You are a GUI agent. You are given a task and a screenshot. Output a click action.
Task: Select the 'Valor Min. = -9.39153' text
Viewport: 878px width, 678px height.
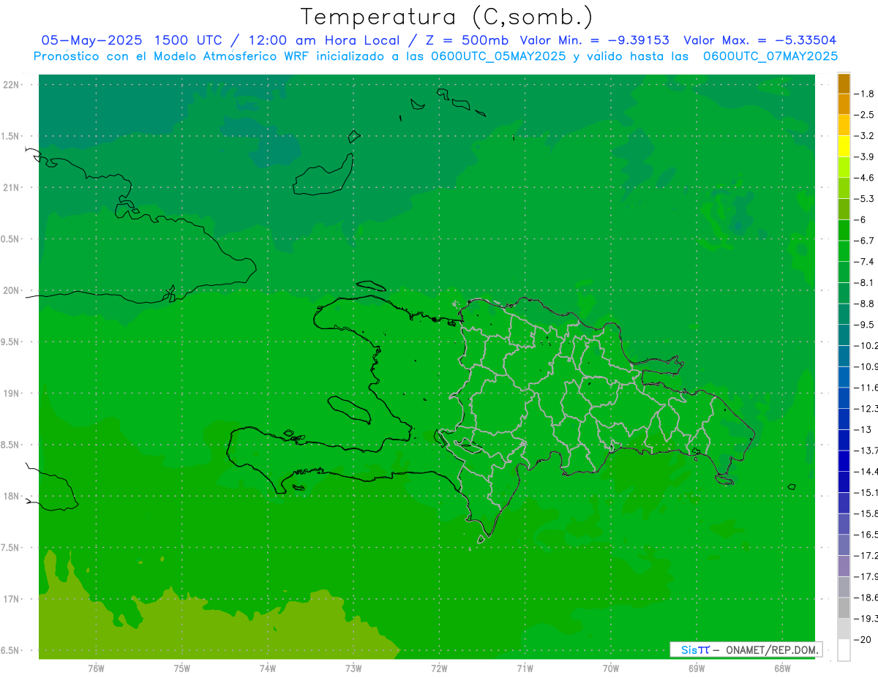594,40
